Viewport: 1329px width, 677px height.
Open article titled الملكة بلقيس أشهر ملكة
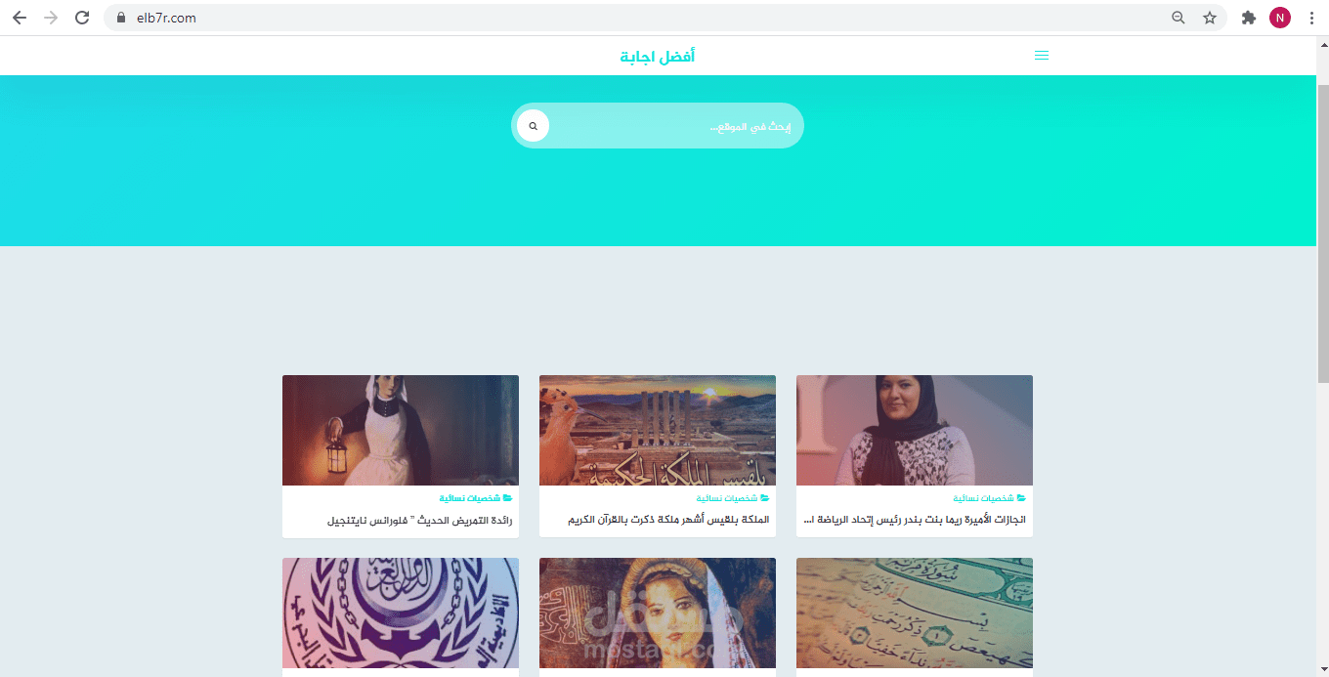tap(669, 520)
